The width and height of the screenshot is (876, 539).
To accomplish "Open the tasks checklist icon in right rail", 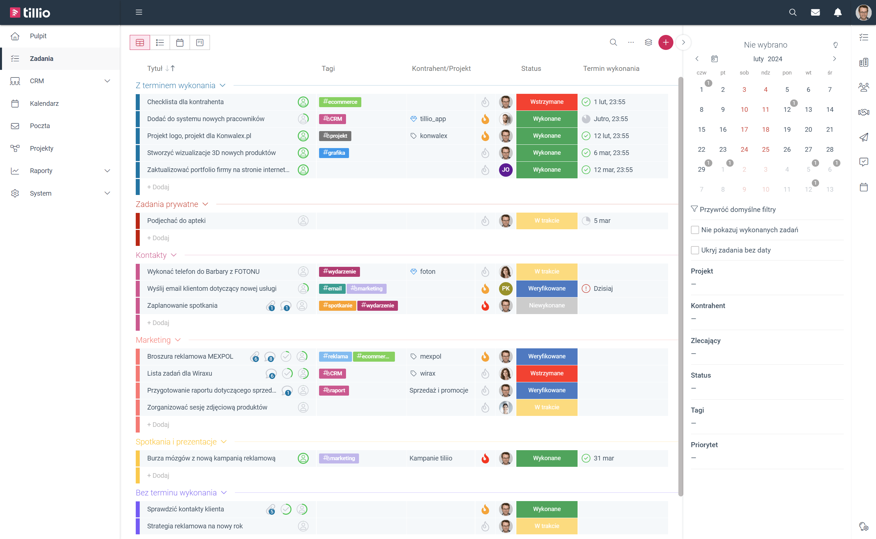I will (x=864, y=37).
